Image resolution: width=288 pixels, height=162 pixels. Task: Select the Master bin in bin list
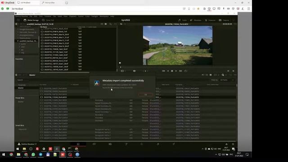click(x=21, y=88)
